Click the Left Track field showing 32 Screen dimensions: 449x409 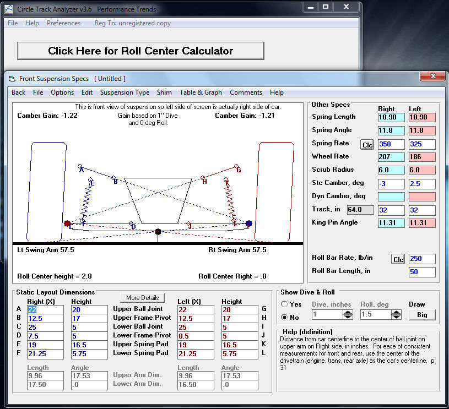pyautogui.click(x=422, y=210)
